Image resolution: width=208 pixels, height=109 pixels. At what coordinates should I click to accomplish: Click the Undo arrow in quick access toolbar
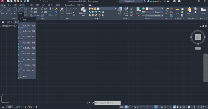point(31,1)
